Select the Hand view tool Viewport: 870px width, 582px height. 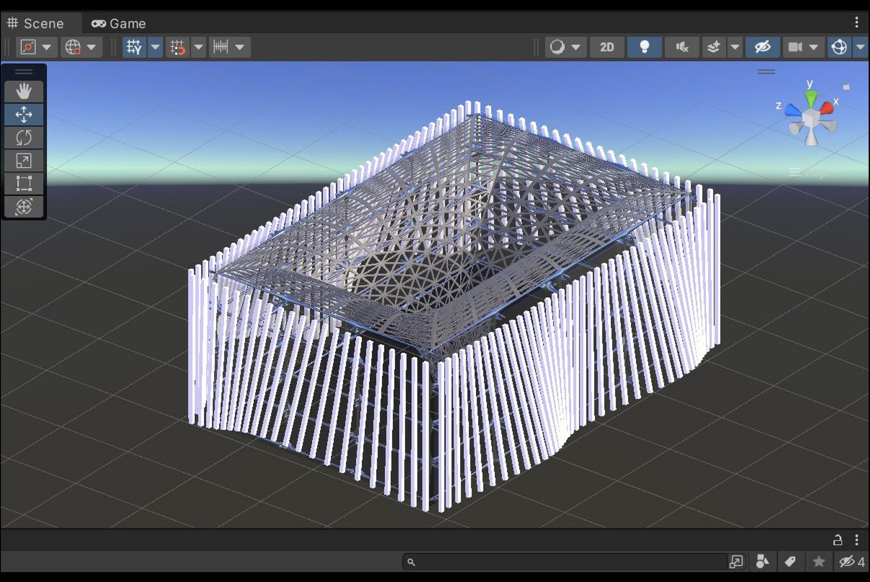24,92
